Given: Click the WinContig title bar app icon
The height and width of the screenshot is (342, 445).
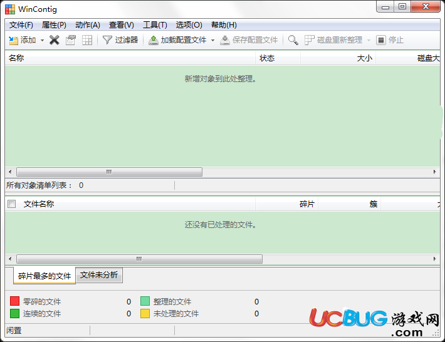Looking at the screenshot, I should (10, 9).
